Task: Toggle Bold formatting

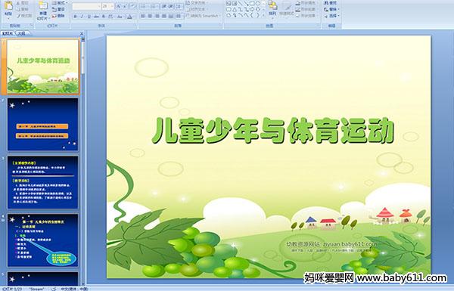Action: click(75, 17)
